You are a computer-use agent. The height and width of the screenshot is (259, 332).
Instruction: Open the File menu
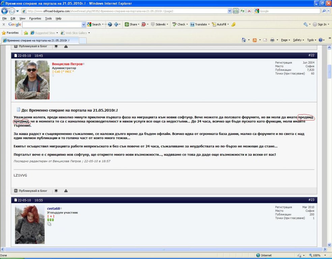4,19
